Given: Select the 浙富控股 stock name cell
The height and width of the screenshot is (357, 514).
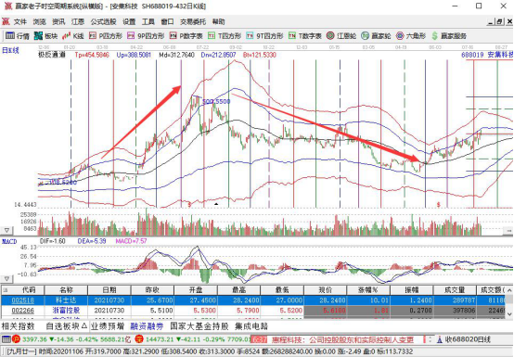Looking at the screenshot, I should tap(66, 310).
